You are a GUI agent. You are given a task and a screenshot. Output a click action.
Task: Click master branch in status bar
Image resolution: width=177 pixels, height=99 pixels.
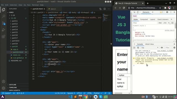[x=7, y=93]
